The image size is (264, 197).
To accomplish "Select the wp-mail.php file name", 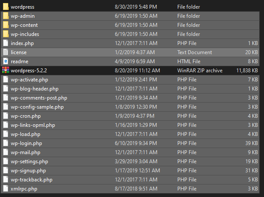I will (26, 152).
